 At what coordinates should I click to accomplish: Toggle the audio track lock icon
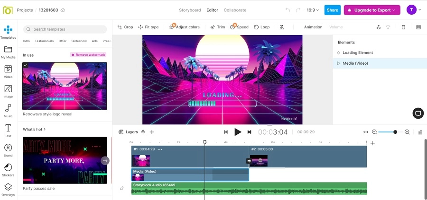point(122,188)
